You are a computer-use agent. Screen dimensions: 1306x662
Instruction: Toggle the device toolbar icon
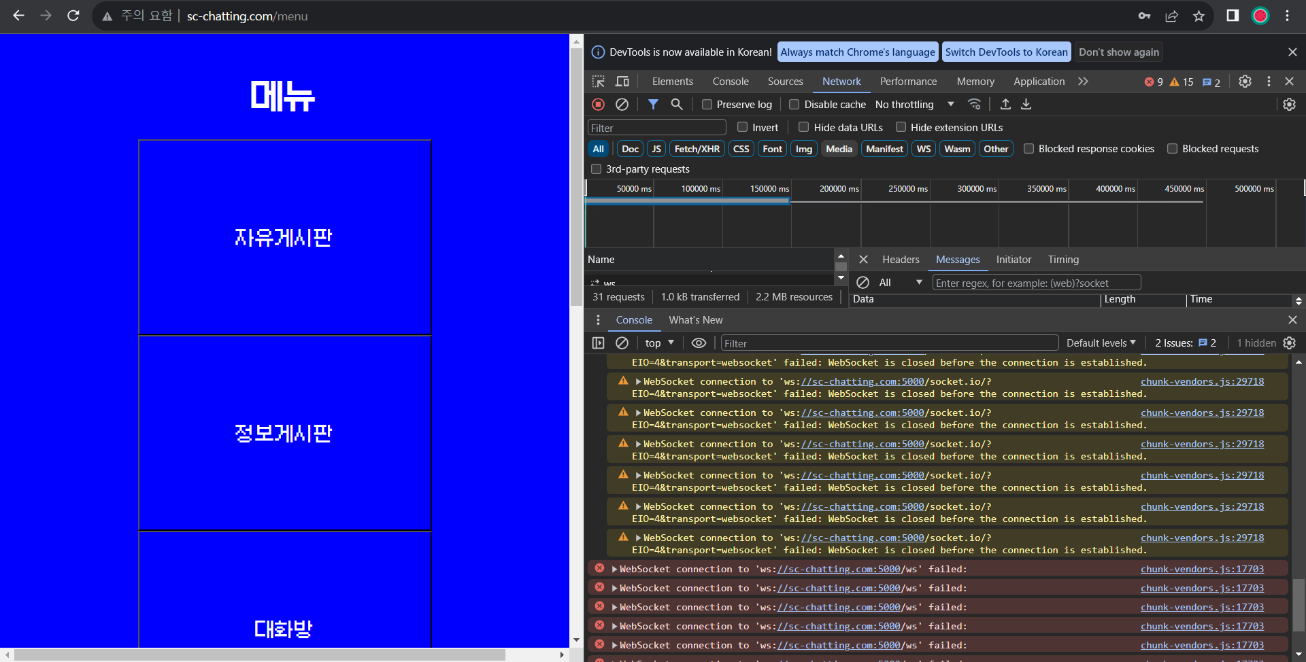[x=622, y=82]
